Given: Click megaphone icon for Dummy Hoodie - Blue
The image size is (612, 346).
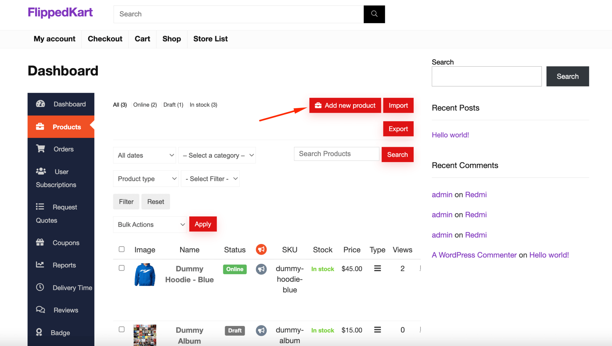Looking at the screenshot, I should point(261,269).
